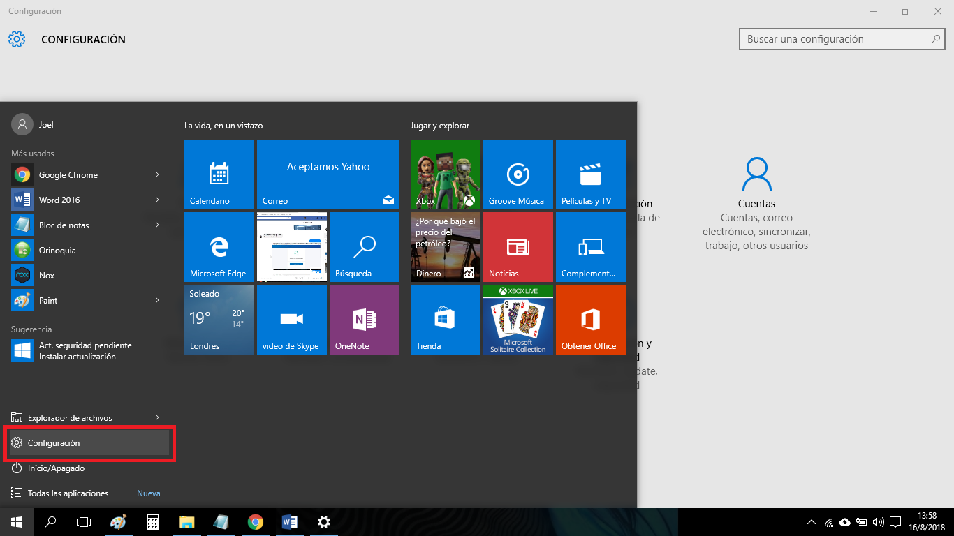The height and width of the screenshot is (536, 954).
Task: Open Word from the taskbar
Action: (x=289, y=522)
